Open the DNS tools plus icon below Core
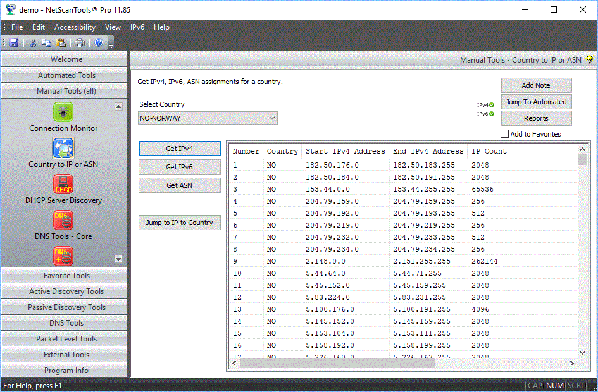598x392 pixels. point(63,256)
